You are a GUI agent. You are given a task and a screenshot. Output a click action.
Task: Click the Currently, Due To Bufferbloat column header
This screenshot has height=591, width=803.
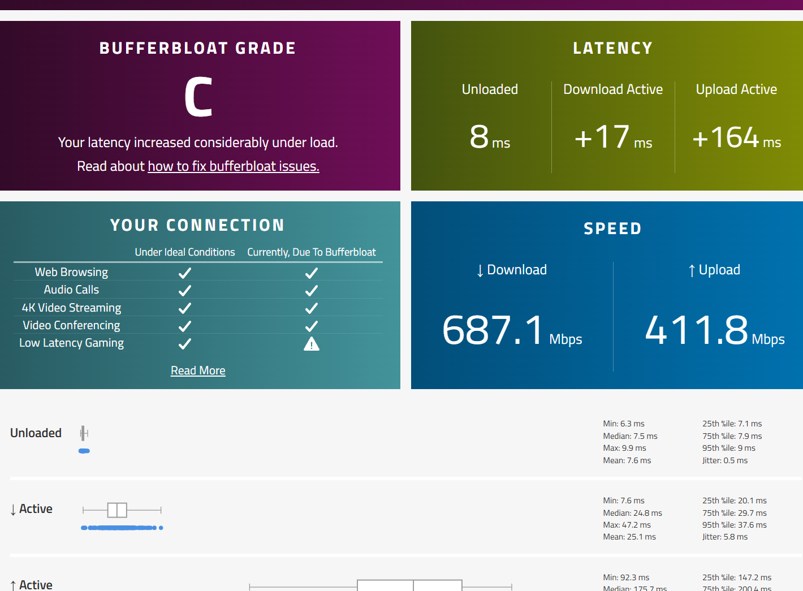[312, 252]
